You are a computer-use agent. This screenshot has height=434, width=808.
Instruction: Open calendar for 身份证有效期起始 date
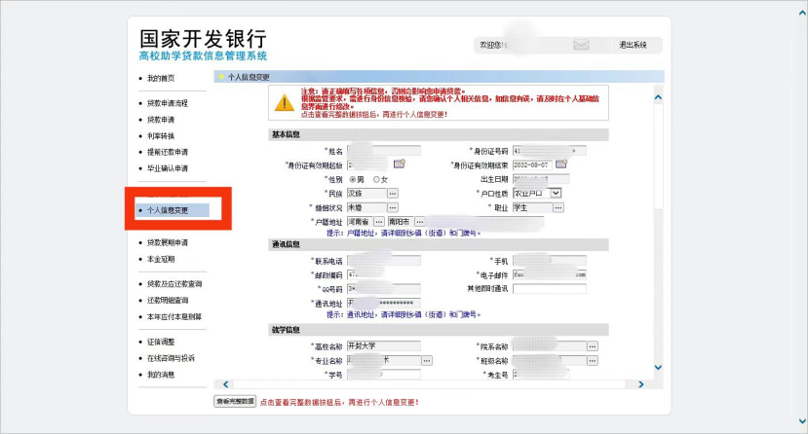(x=400, y=164)
